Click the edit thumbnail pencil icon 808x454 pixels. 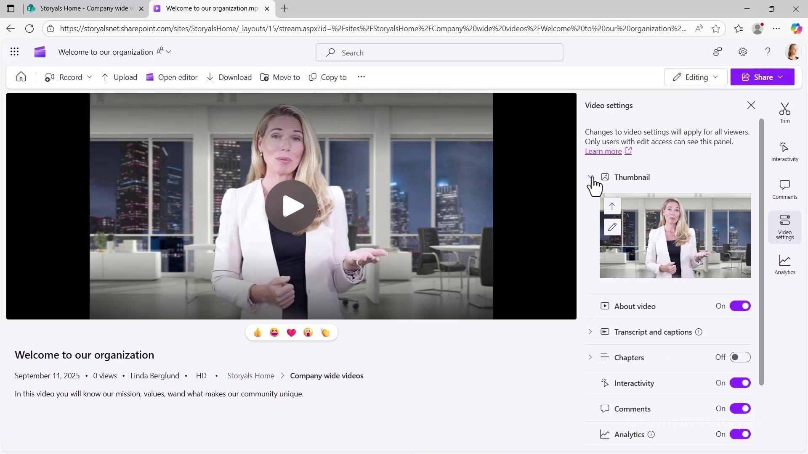(x=612, y=227)
